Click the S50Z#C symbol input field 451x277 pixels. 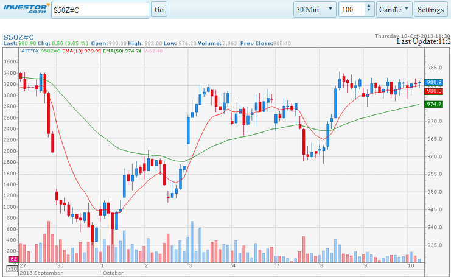pos(99,10)
